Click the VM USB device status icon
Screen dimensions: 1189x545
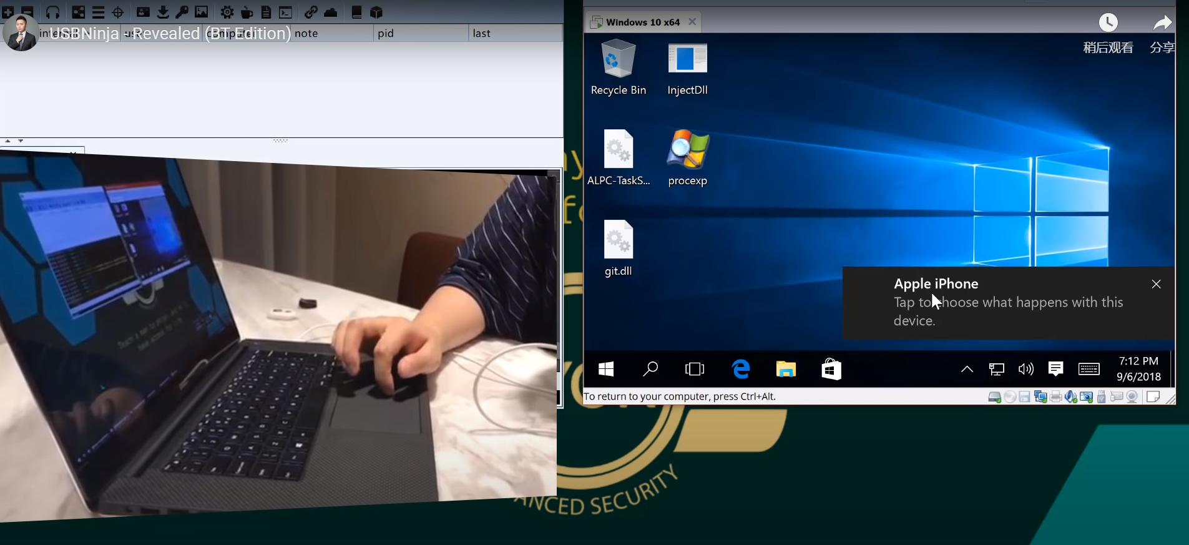tap(1102, 397)
